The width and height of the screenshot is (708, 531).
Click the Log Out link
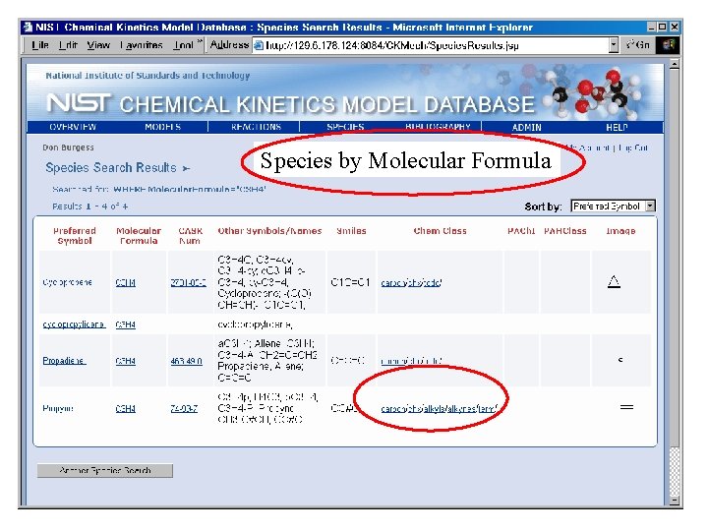(x=633, y=147)
